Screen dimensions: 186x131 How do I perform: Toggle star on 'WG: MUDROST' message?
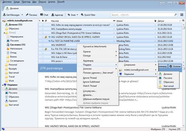43,45
